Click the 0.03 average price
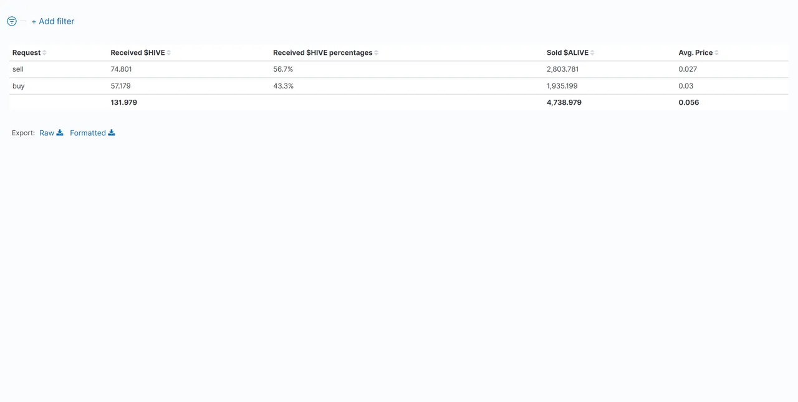 tap(686, 86)
